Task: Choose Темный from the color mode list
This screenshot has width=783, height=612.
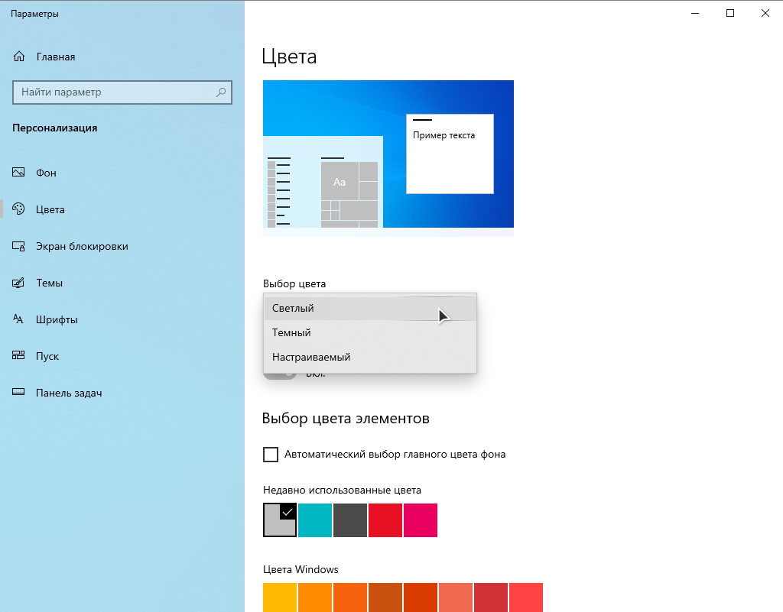Action: [x=291, y=333]
